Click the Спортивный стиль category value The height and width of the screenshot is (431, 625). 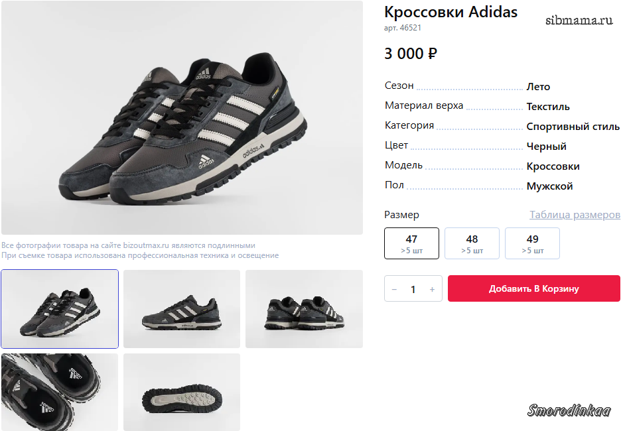pos(573,127)
